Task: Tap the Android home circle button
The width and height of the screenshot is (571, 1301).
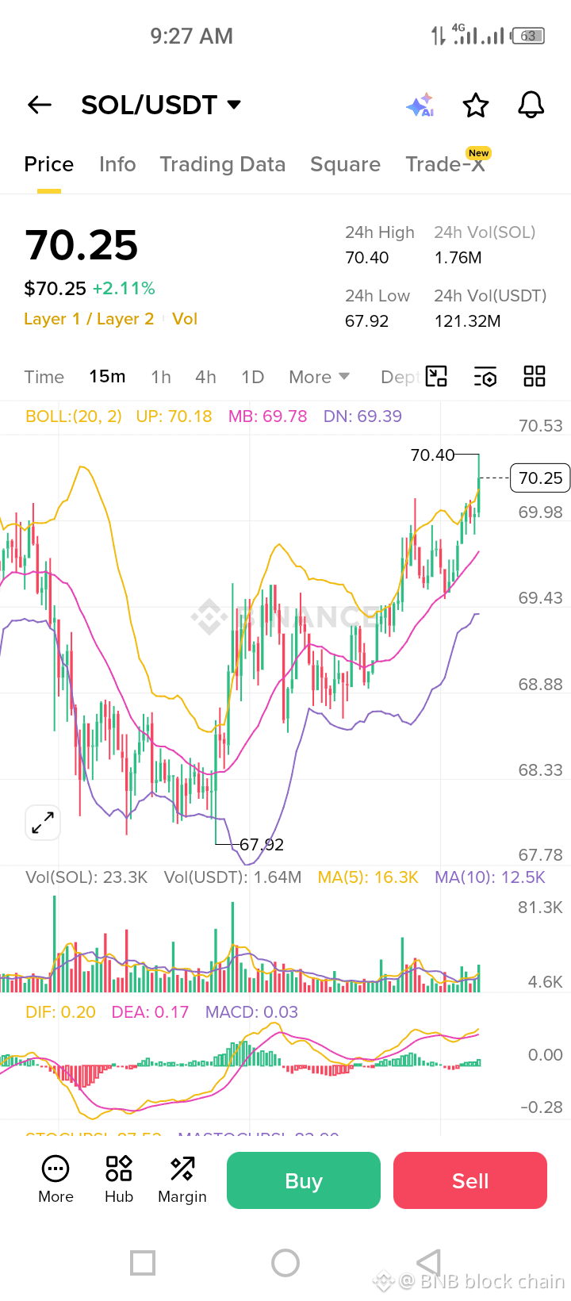Action: tap(285, 1262)
